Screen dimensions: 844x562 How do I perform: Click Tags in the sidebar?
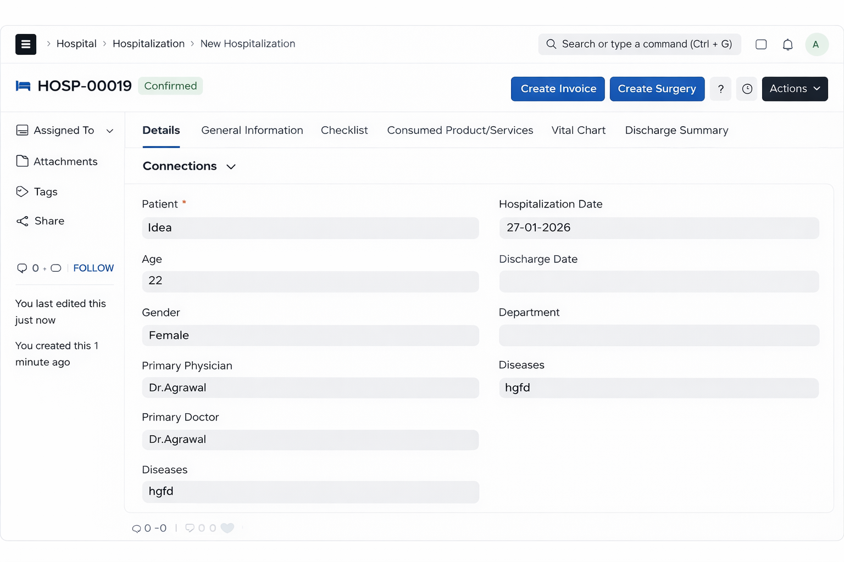coord(46,192)
